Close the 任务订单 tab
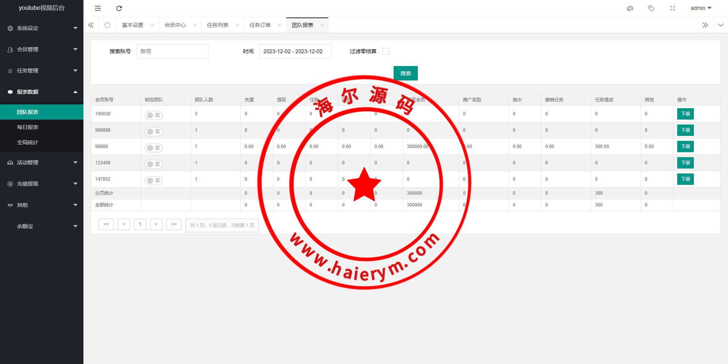Viewport: 728px width, 364px height. tap(280, 25)
